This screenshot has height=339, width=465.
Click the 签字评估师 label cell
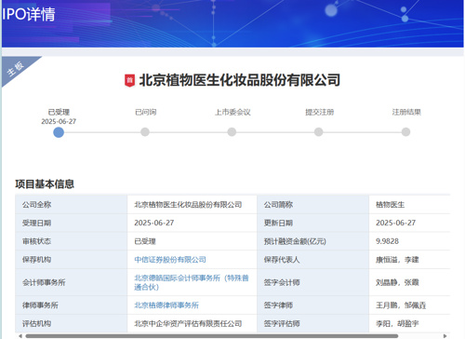point(313,323)
